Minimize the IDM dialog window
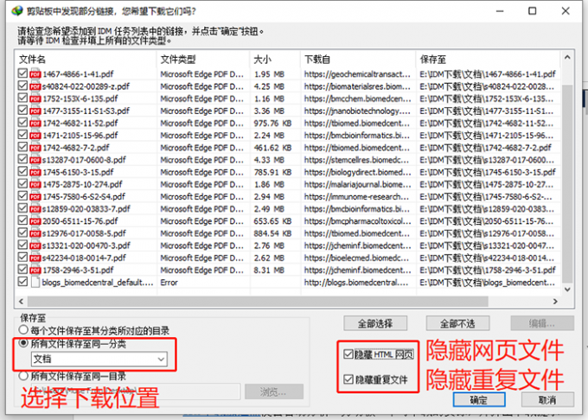Screen dimensions: 588x420 (500, 11)
